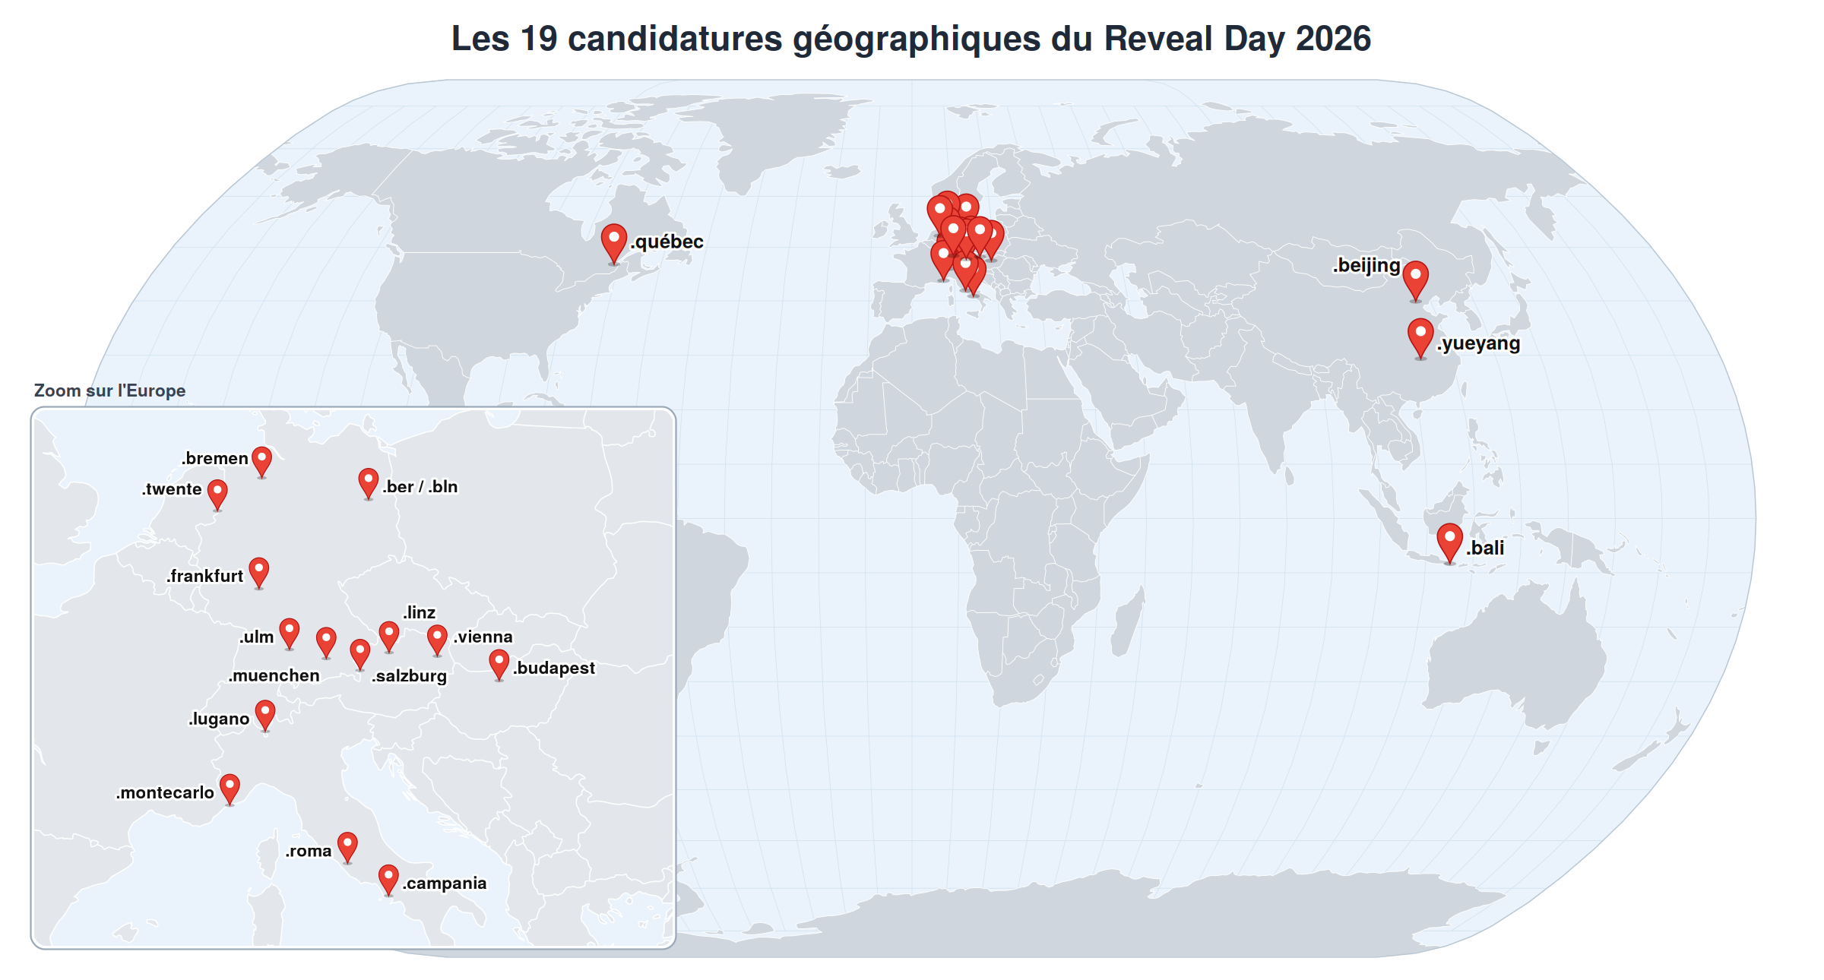Click the .beijing map pin
The width and height of the screenshot is (1824, 980).
coord(1415,280)
